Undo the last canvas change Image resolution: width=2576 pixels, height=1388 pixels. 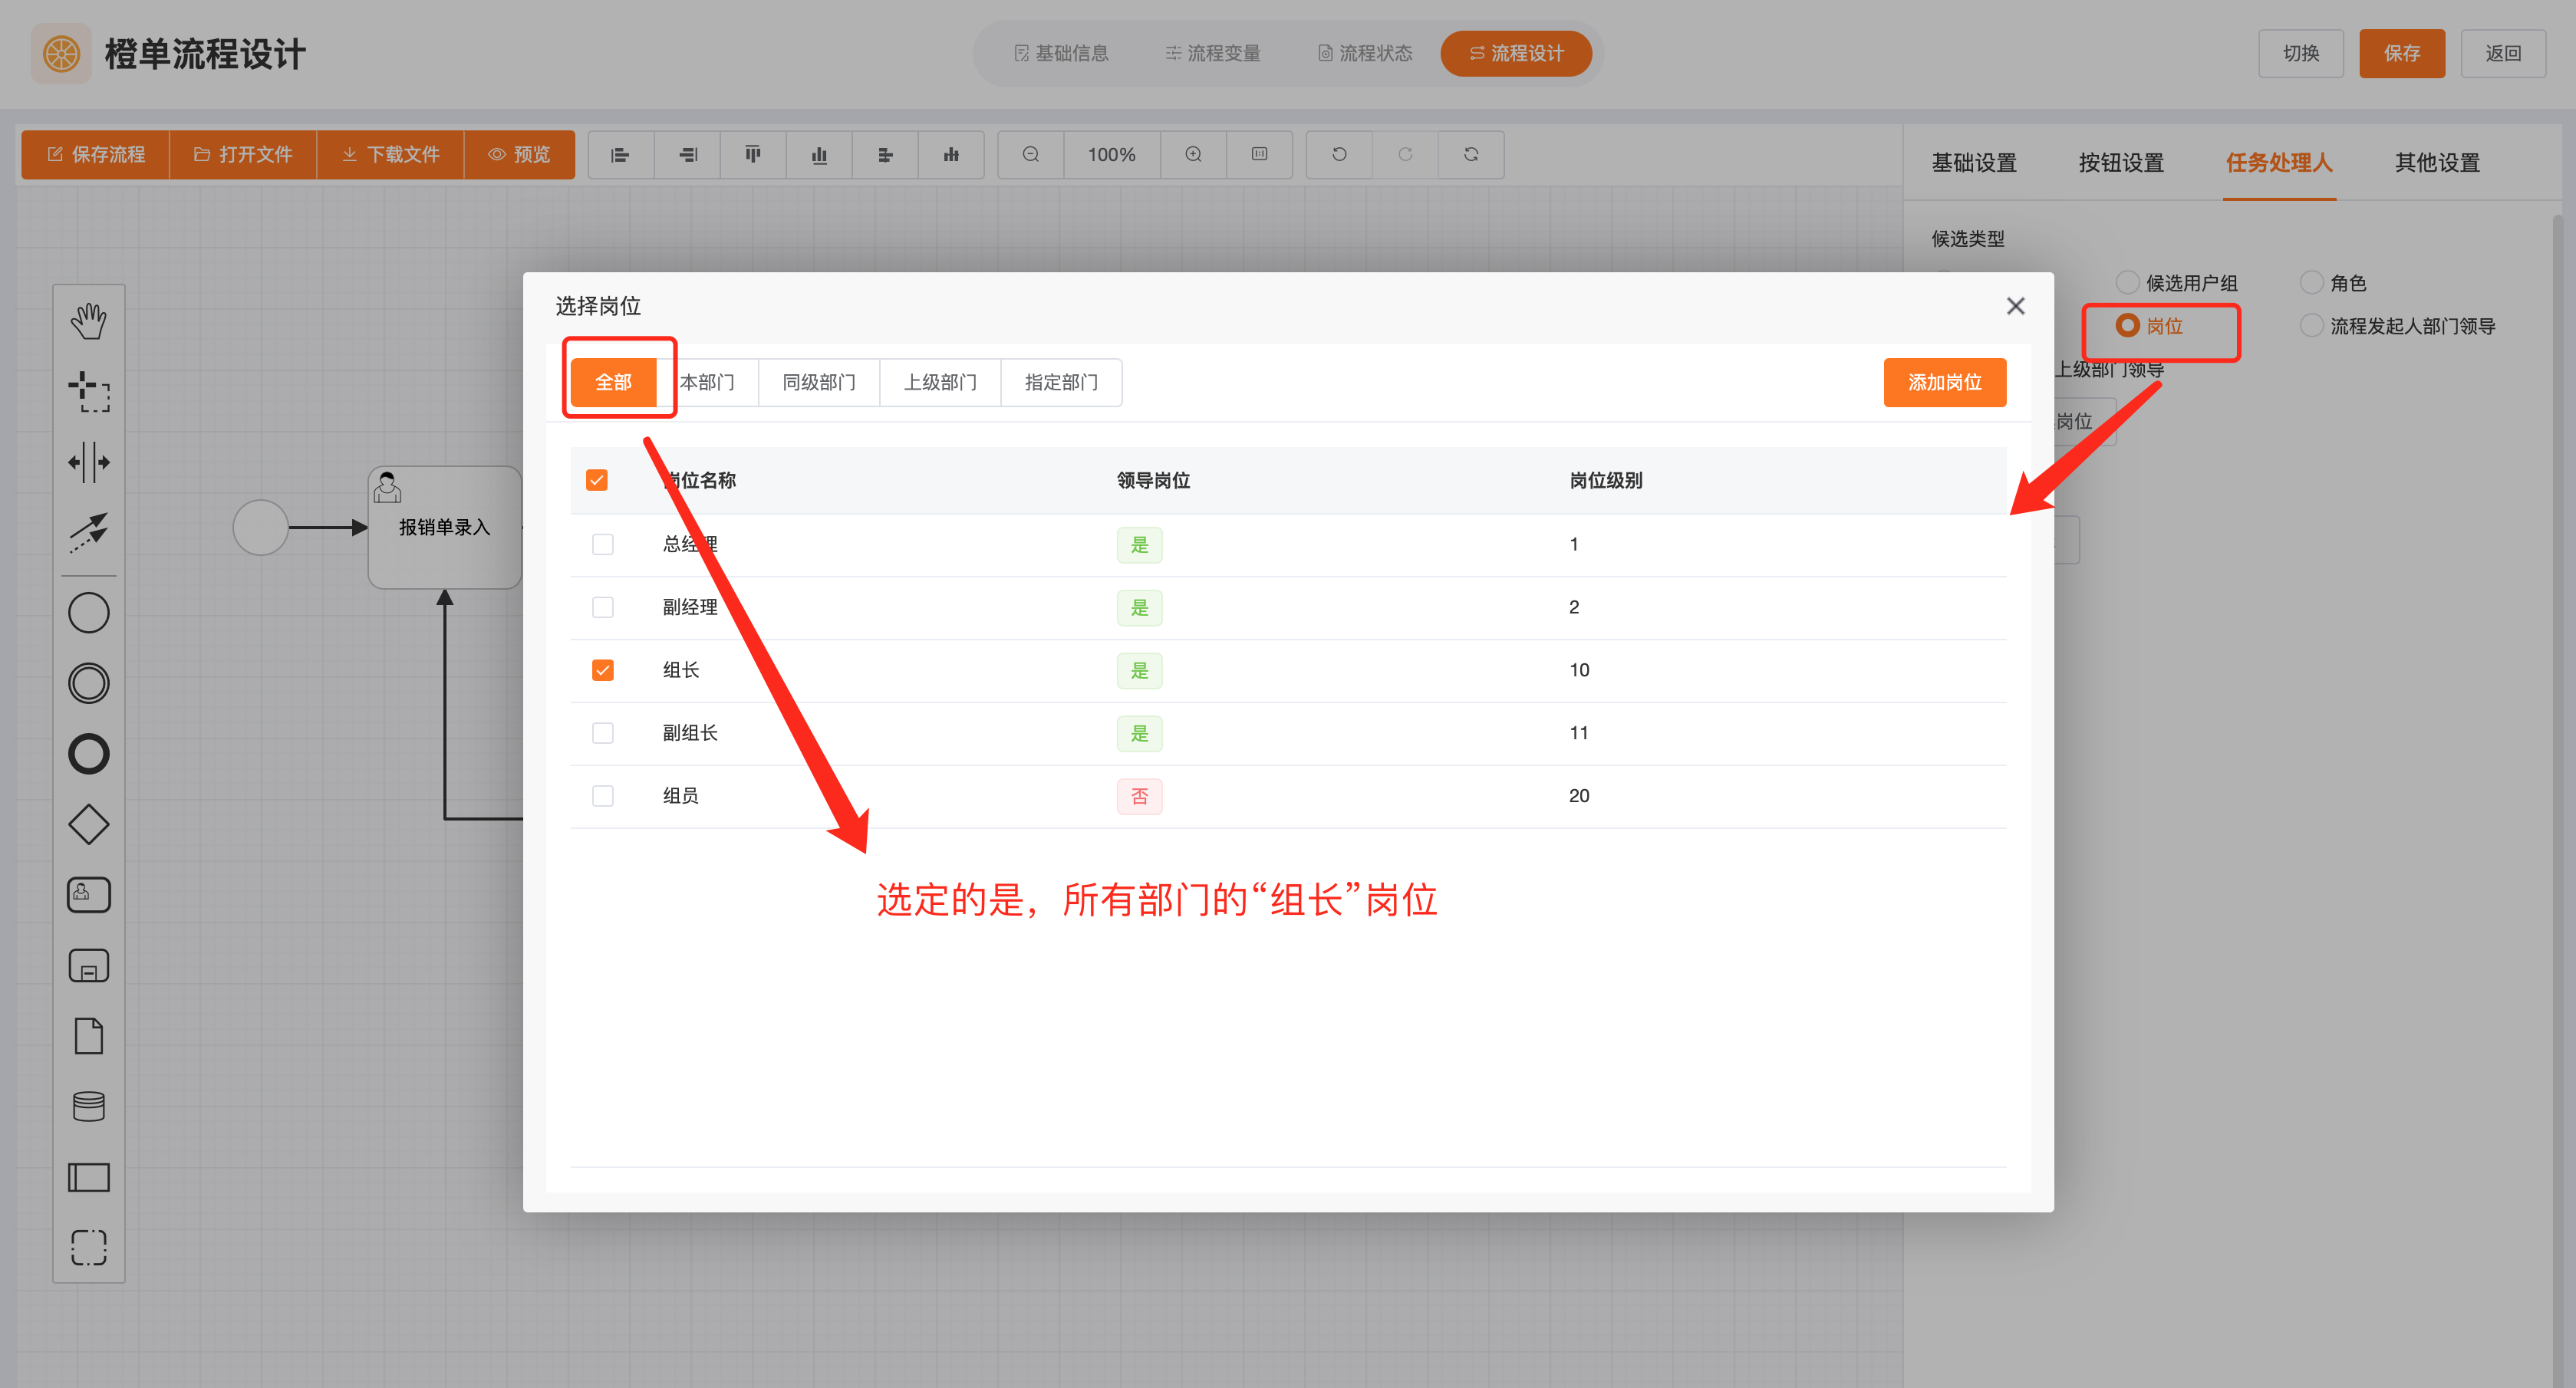tap(1339, 154)
